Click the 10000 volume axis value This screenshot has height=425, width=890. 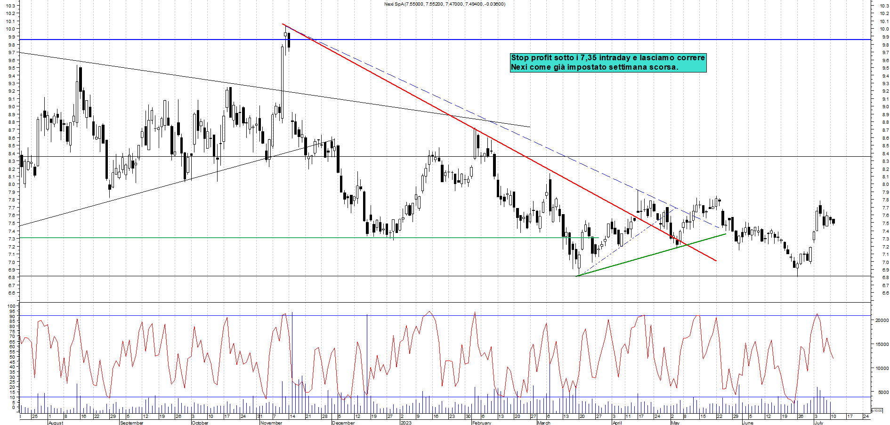point(882,368)
